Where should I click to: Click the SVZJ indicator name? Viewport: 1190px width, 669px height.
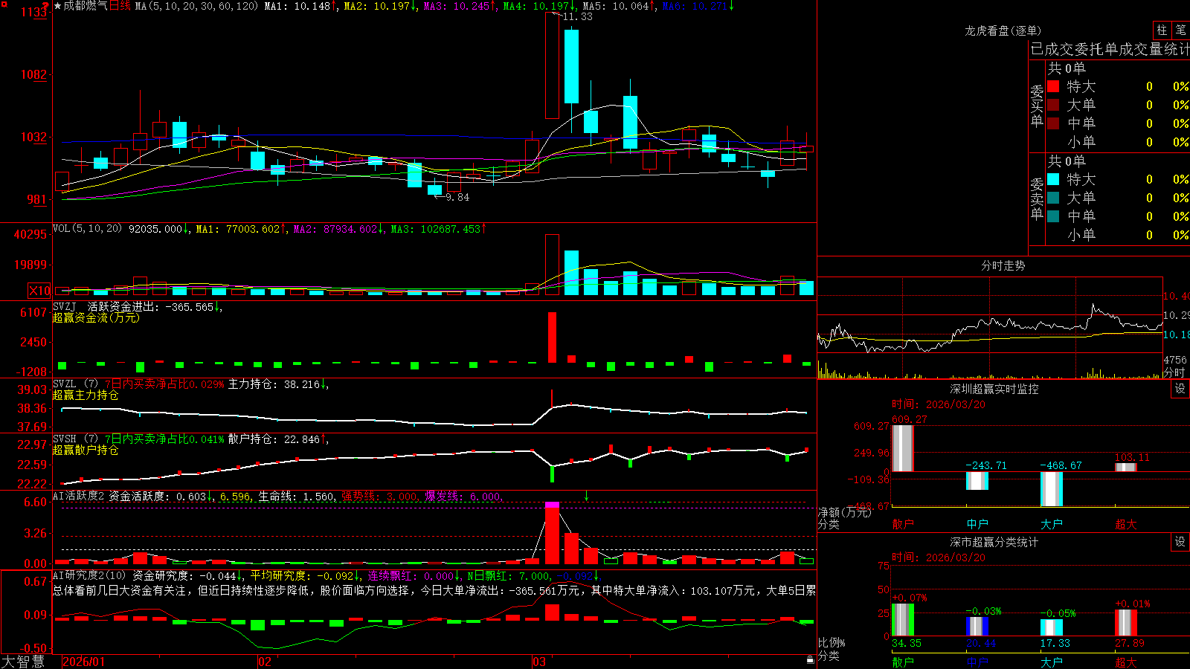pos(65,306)
